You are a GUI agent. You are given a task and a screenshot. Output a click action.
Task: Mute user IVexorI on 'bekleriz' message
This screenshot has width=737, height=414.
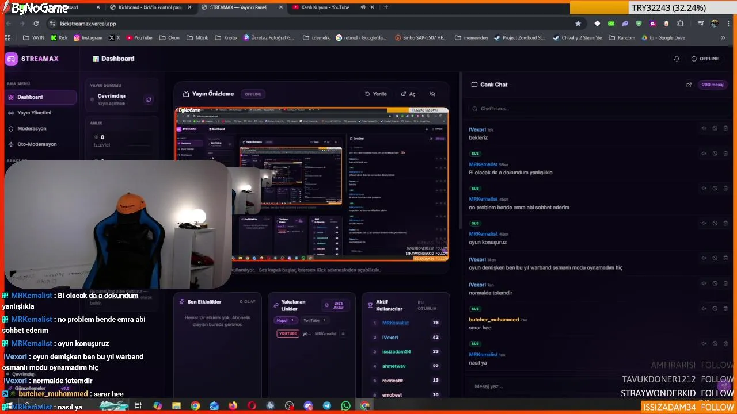coord(704,128)
